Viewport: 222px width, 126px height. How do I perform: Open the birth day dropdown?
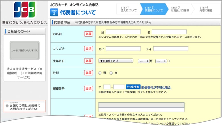coord(161,61)
